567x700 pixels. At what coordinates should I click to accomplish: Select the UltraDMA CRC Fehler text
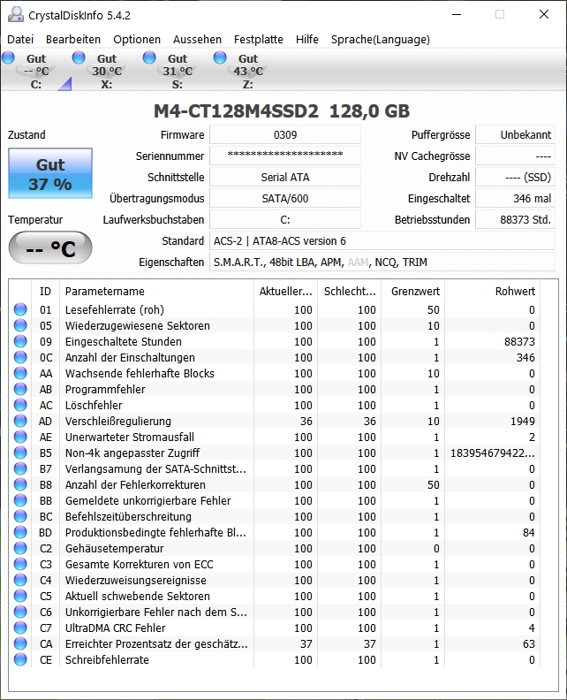coord(115,628)
